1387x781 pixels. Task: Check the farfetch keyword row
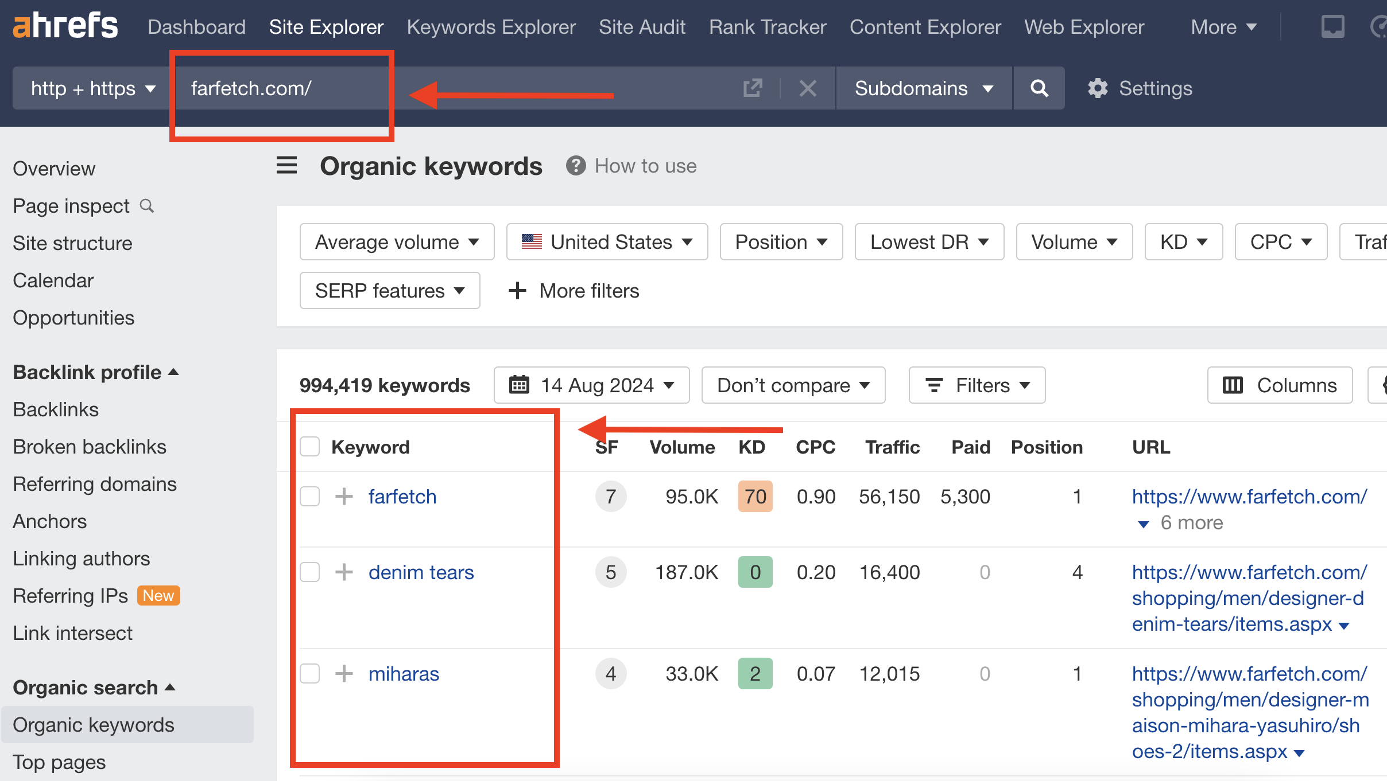click(310, 497)
